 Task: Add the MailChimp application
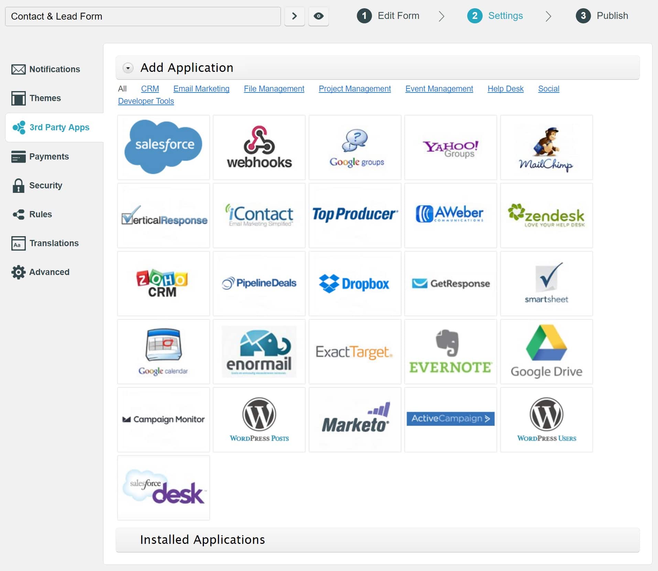(546, 147)
